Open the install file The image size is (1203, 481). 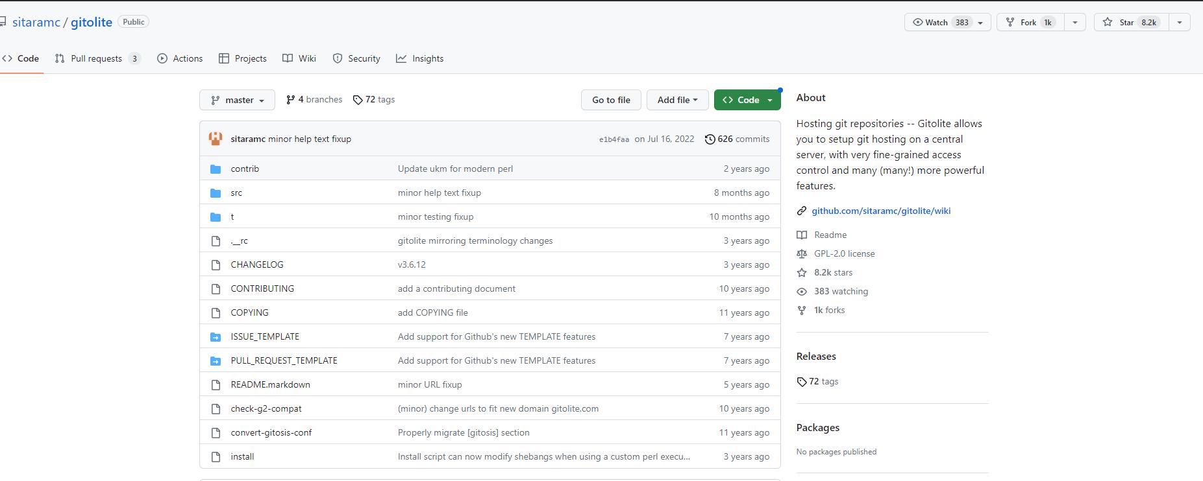click(x=242, y=456)
